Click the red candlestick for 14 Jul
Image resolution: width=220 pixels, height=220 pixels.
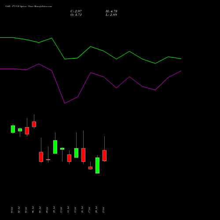click(69, 158)
